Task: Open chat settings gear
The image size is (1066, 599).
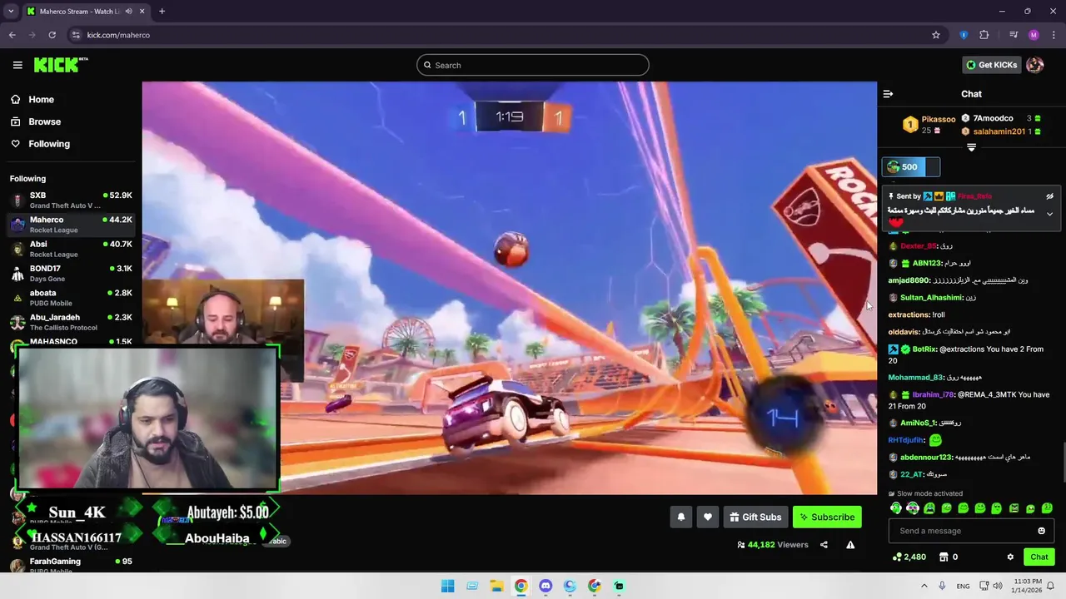Action: 1010,557
